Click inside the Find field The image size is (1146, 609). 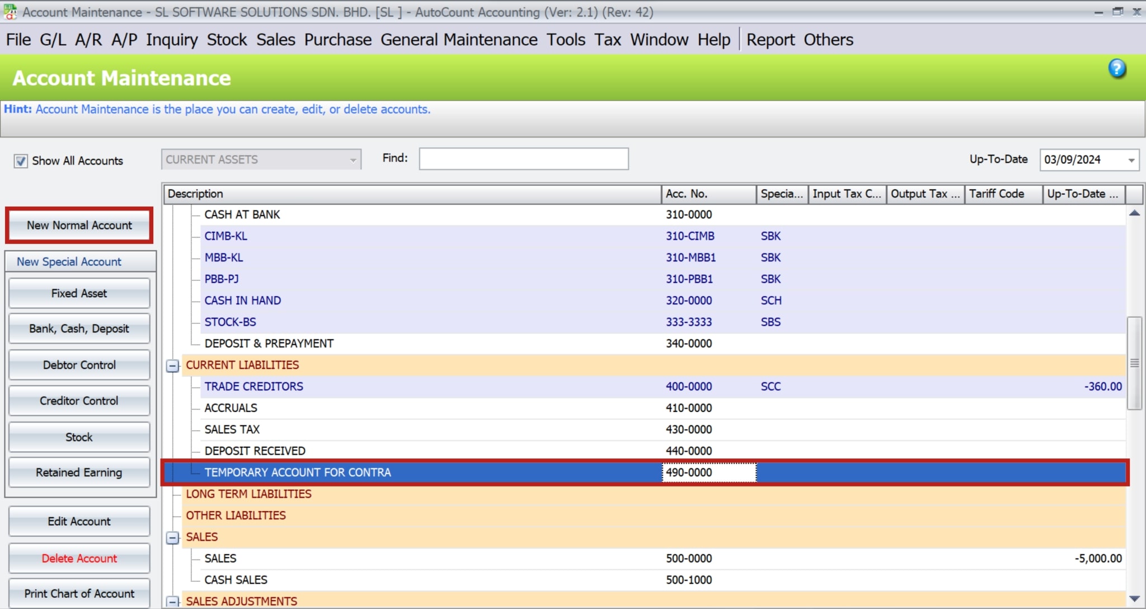pos(523,158)
